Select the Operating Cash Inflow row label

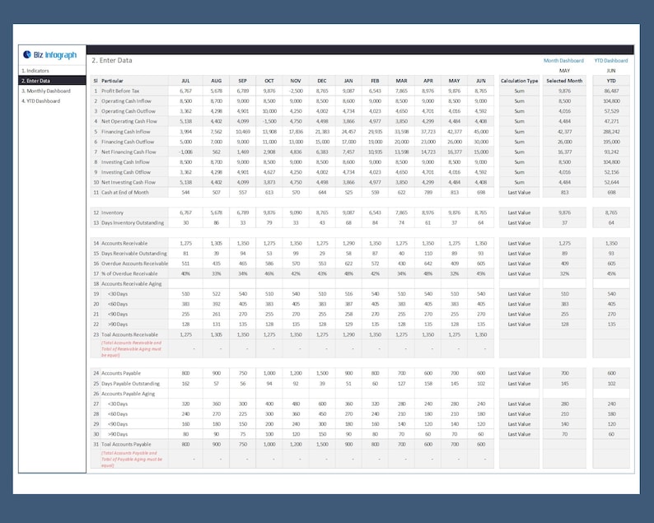(x=126, y=101)
